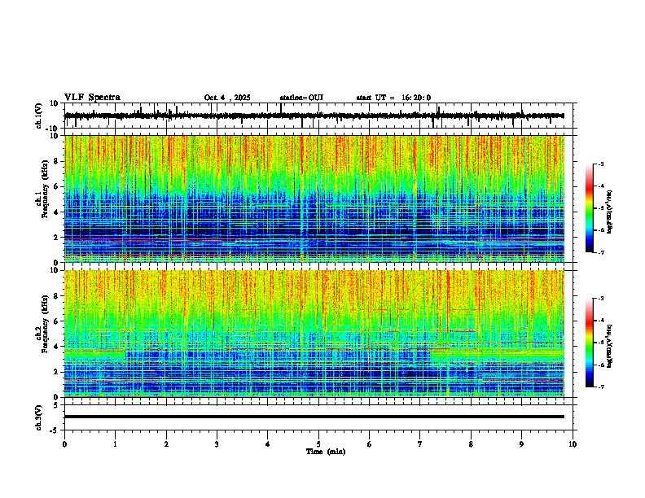Click the ch.2 spectrogram color bar
Image resolution: width=645 pixels, height=498 pixels.
(590, 343)
